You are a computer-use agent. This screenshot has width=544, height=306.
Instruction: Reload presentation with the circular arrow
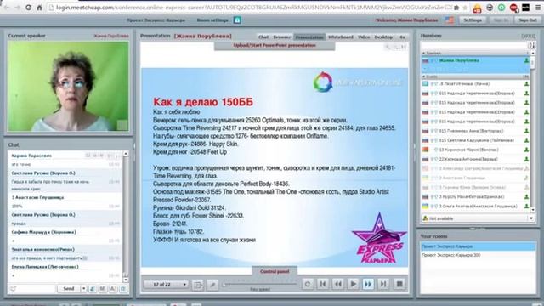click(x=308, y=284)
